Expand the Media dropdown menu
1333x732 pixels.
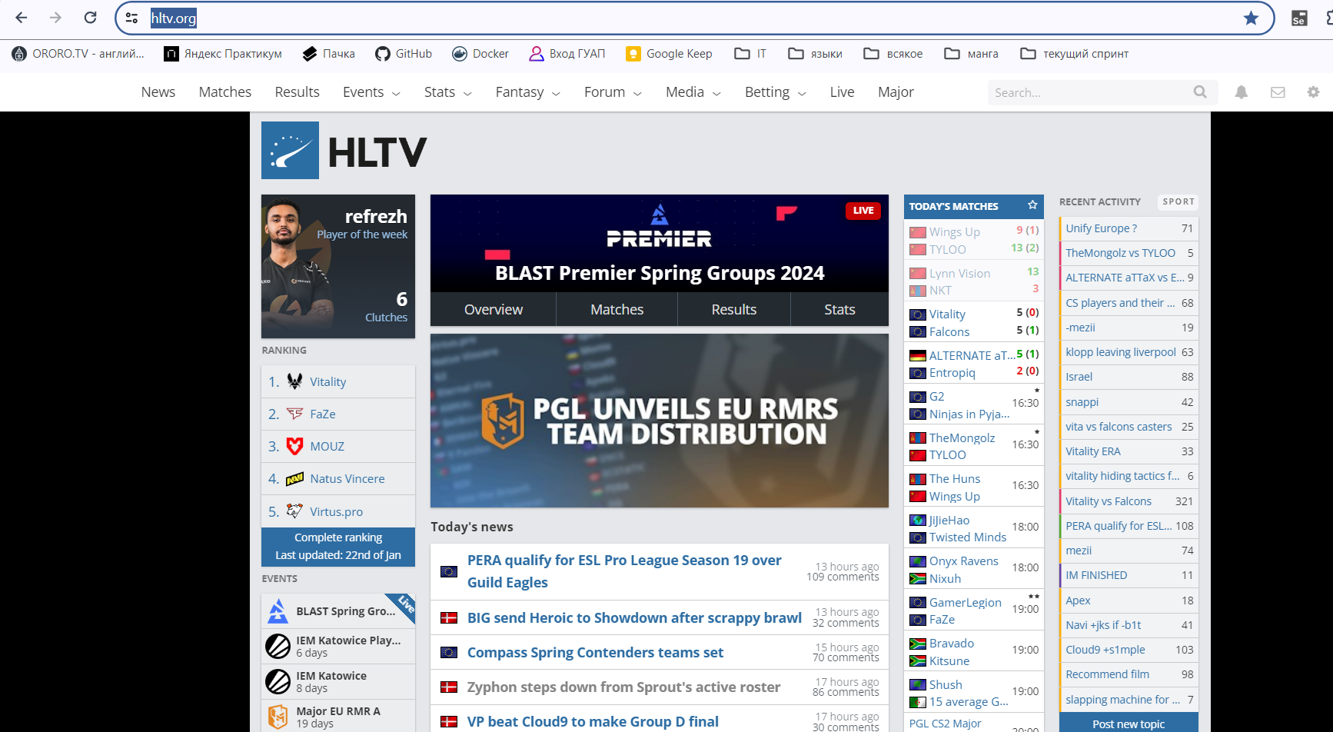pyautogui.click(x=693, y=92)
